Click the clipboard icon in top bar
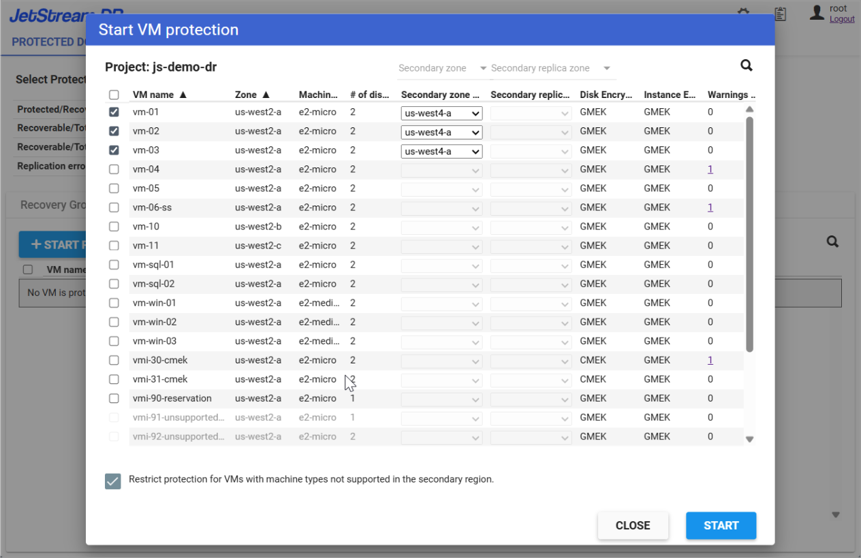861x558 pixels. 781,14
